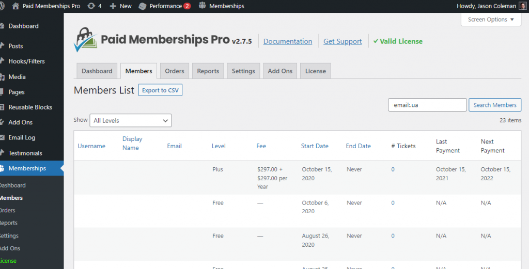529x269 pixels.
Task: Open the Members submenu item in the sidebar
Action: (11, 198)
